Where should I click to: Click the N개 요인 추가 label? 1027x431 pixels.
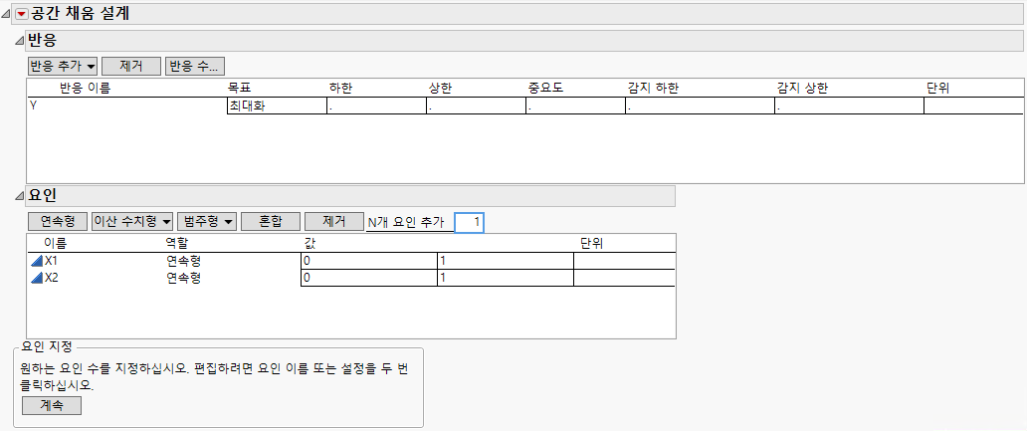408,222
